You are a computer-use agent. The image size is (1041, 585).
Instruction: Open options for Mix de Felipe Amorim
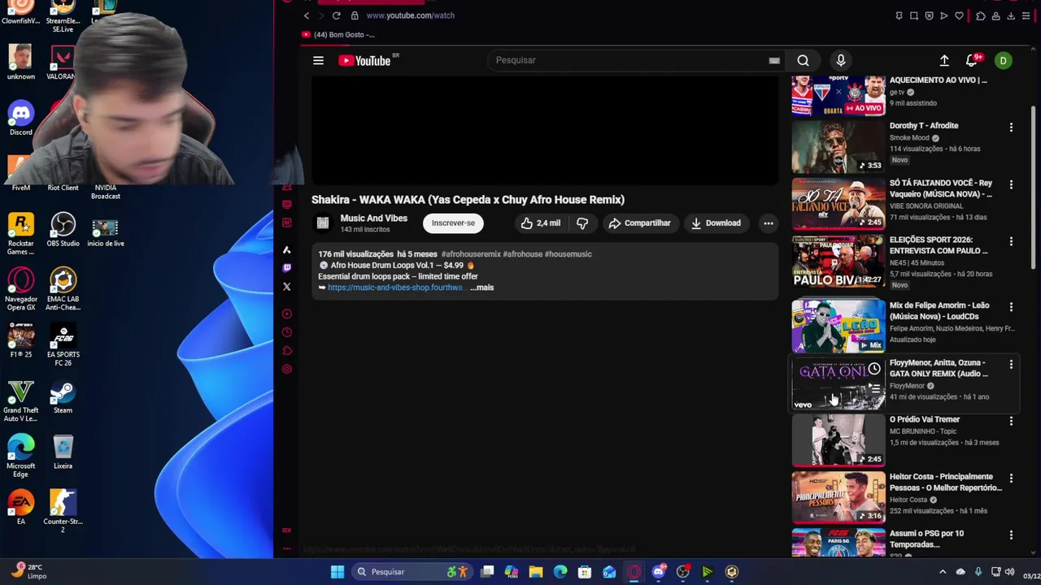point(1011,307)
